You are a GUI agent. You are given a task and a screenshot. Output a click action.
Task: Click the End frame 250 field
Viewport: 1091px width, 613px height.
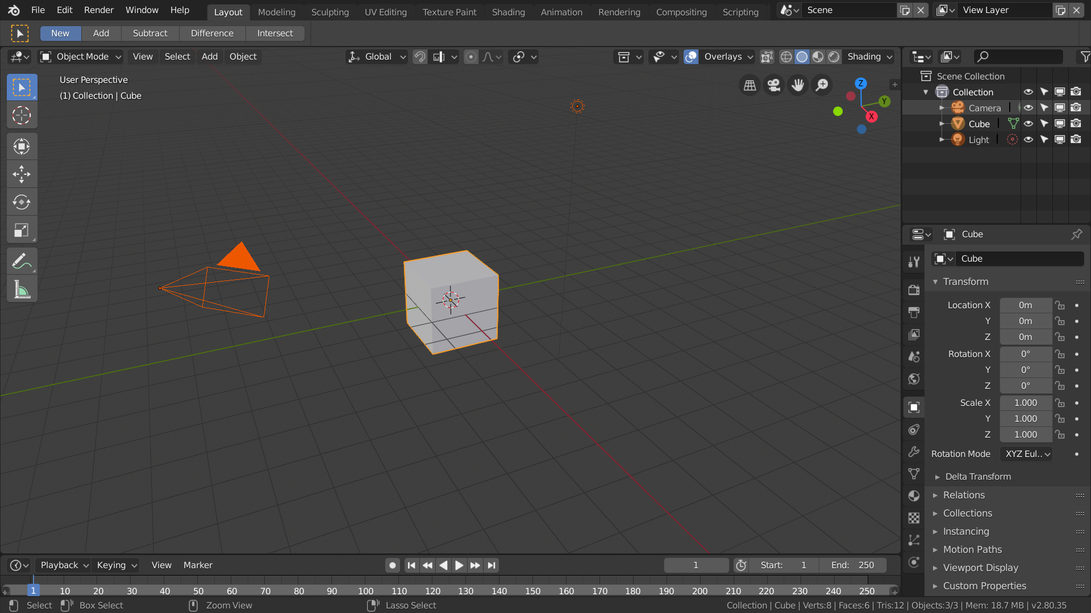(853, 565)
